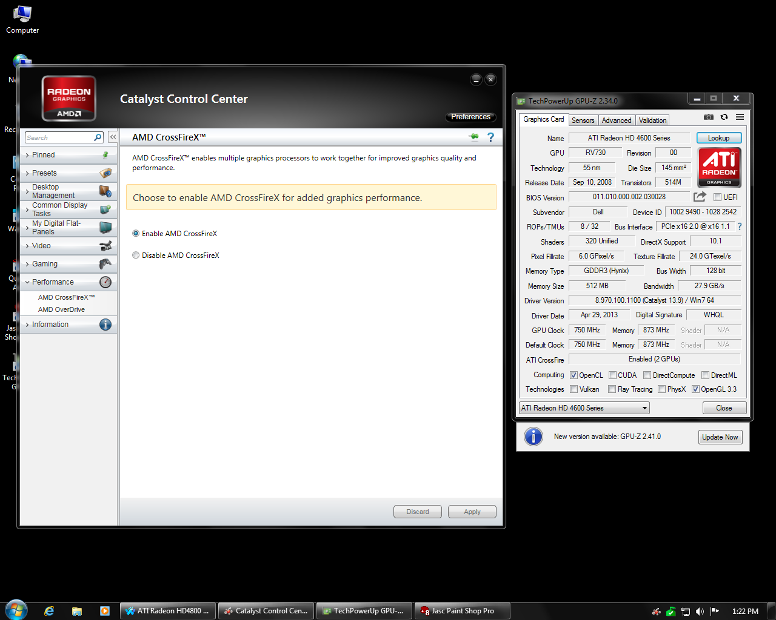The height and width of the screenshot is (620, 776).
Task: Toggle the DirectML checkbox
Action: [706, 375]
